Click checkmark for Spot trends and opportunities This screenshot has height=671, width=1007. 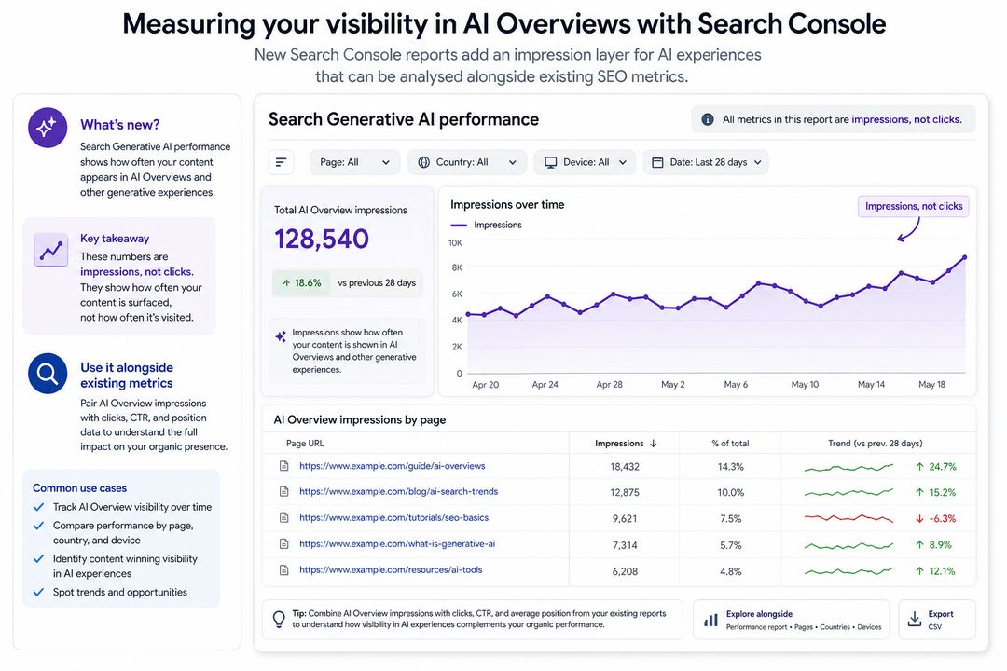(38, 593)
